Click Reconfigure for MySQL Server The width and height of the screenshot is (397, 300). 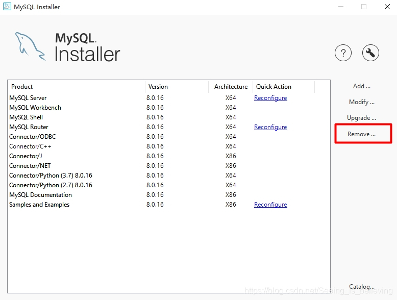270,98
